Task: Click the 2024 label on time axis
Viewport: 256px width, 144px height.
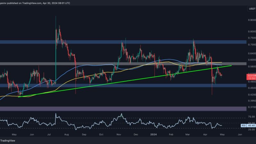Action: pos(154,135)
